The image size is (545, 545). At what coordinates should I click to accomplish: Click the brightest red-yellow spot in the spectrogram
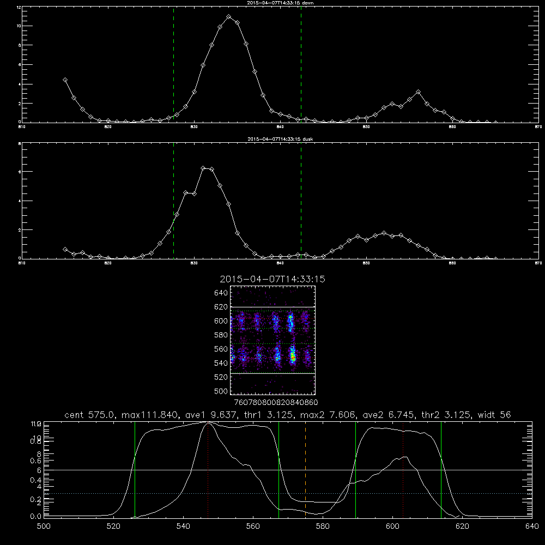(x=293, y=357)
